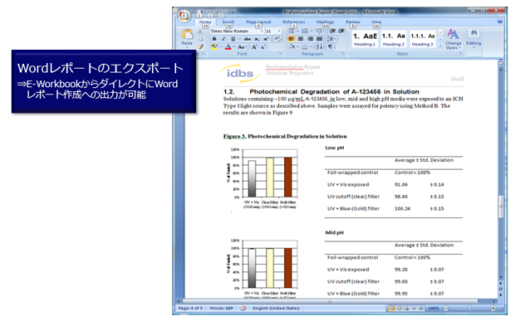515x321 pixels.
Task: Click the Format Painter brush icon
Action: click(x=200, y=46)
